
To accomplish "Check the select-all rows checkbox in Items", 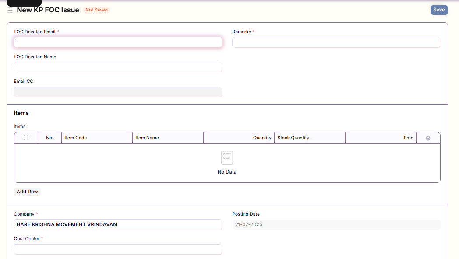I will point(26,138).
